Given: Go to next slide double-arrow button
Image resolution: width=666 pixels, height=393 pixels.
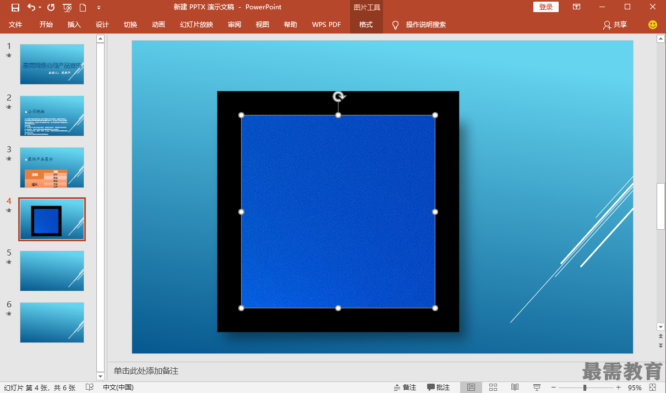Looking at the screenshot, I should tap(660, 345).
